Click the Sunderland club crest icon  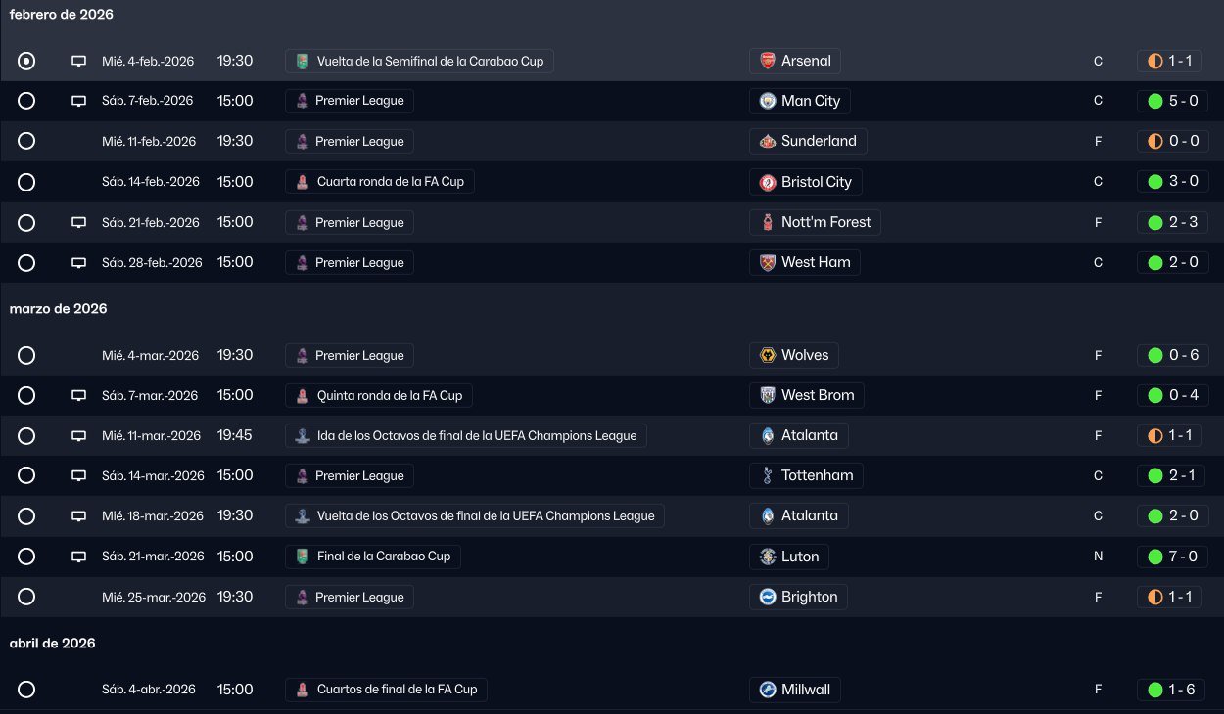pos(768,141)
